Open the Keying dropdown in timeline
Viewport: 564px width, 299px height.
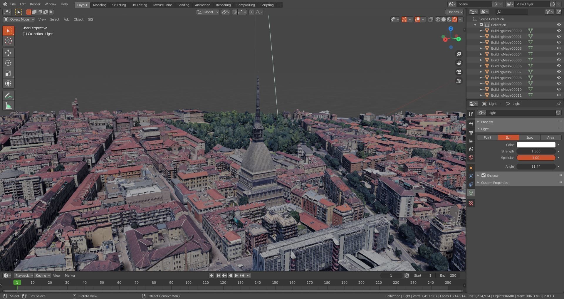point(43,276)
